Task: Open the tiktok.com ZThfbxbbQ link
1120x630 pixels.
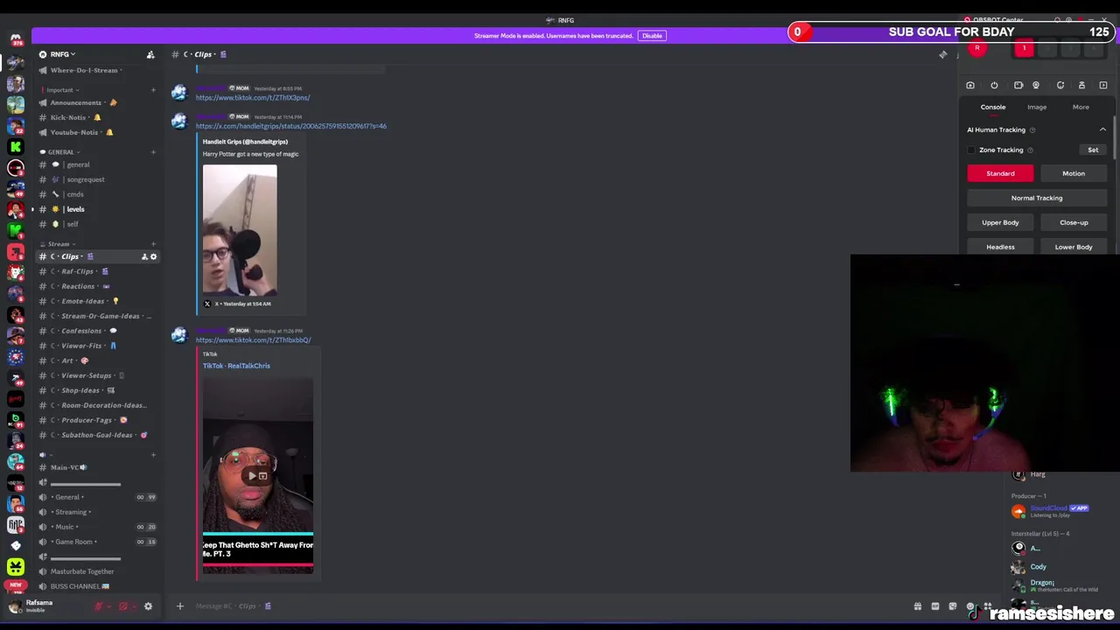Action: click(253, 339)
